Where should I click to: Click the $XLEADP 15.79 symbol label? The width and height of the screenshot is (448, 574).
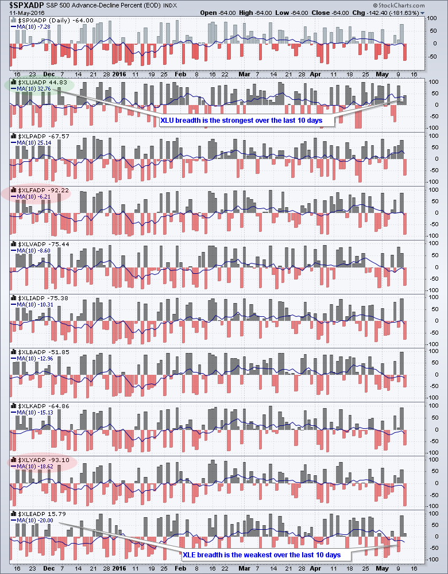point(42,514)
